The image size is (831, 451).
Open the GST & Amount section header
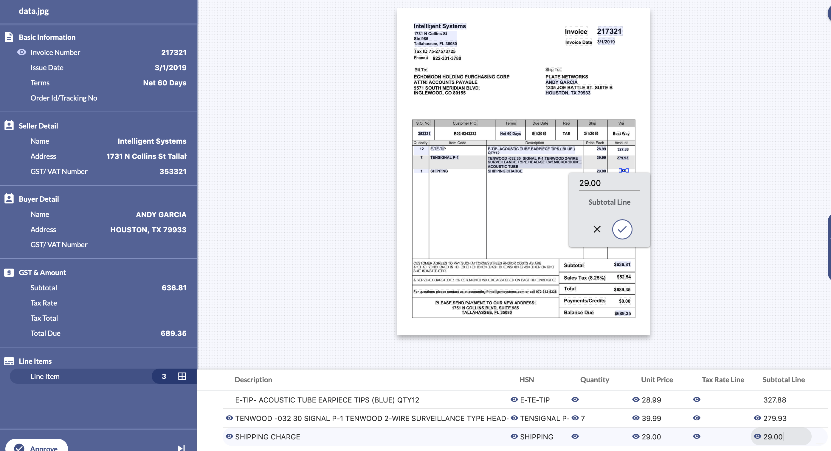pyautogui.click(x=42, y=272)
